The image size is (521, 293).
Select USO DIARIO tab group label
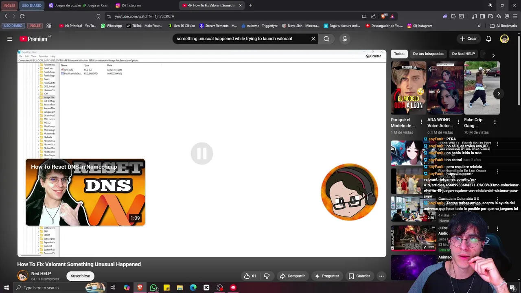[x=31, y=5]
